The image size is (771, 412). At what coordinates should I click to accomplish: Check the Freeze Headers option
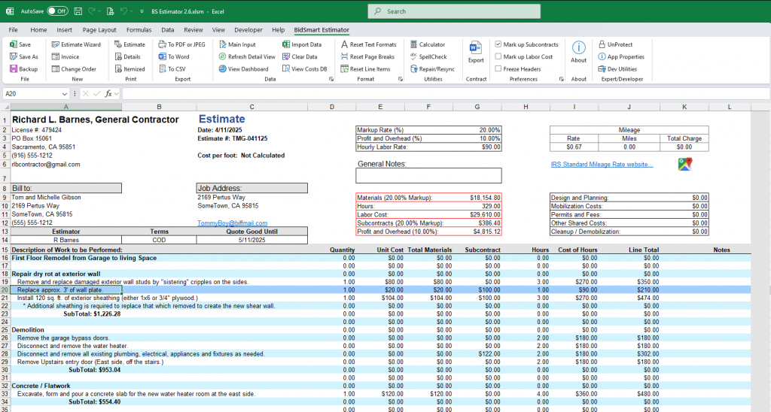(x=498, y=68)
